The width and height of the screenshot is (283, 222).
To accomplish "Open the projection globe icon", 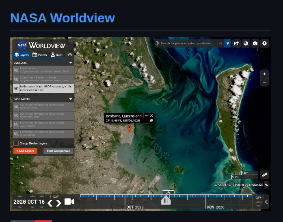I will (x=246, y=44).
